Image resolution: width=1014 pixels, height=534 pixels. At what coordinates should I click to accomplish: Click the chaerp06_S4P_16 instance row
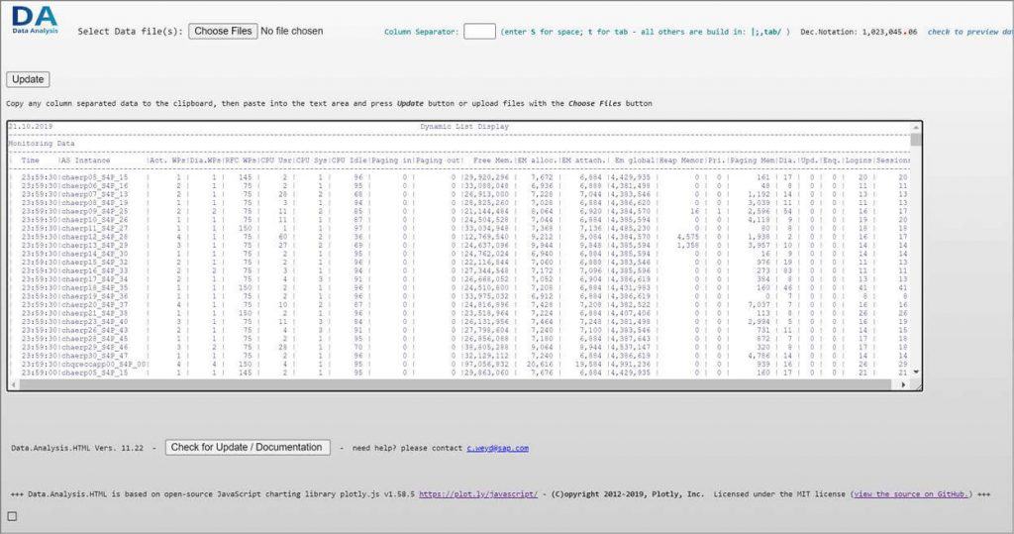[x=458, y=186]
